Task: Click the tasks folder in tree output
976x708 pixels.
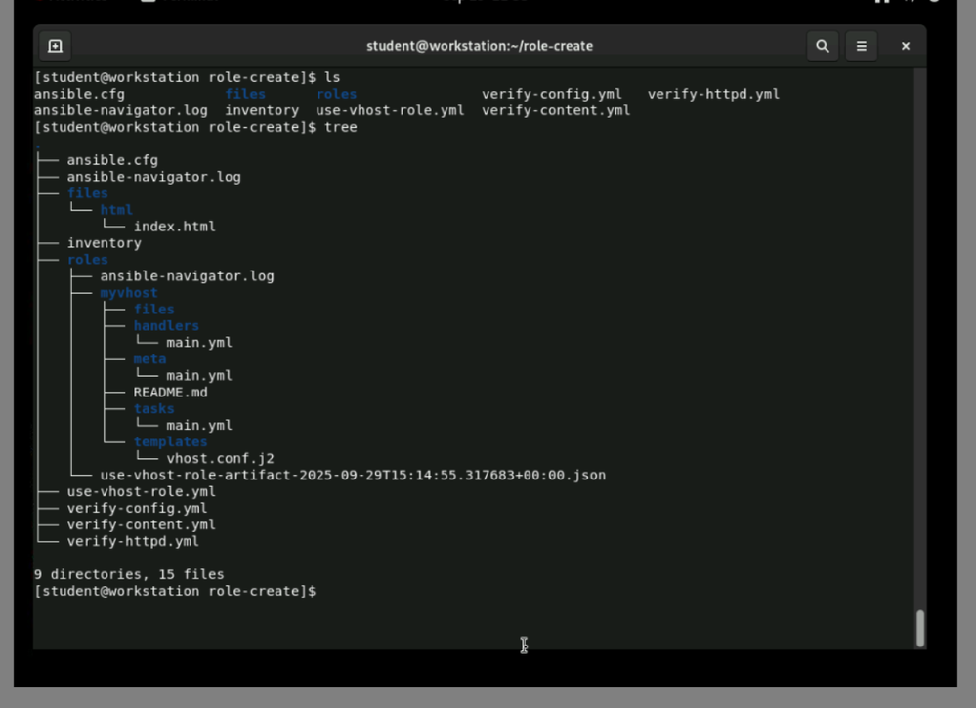Action: click(153, 409)
